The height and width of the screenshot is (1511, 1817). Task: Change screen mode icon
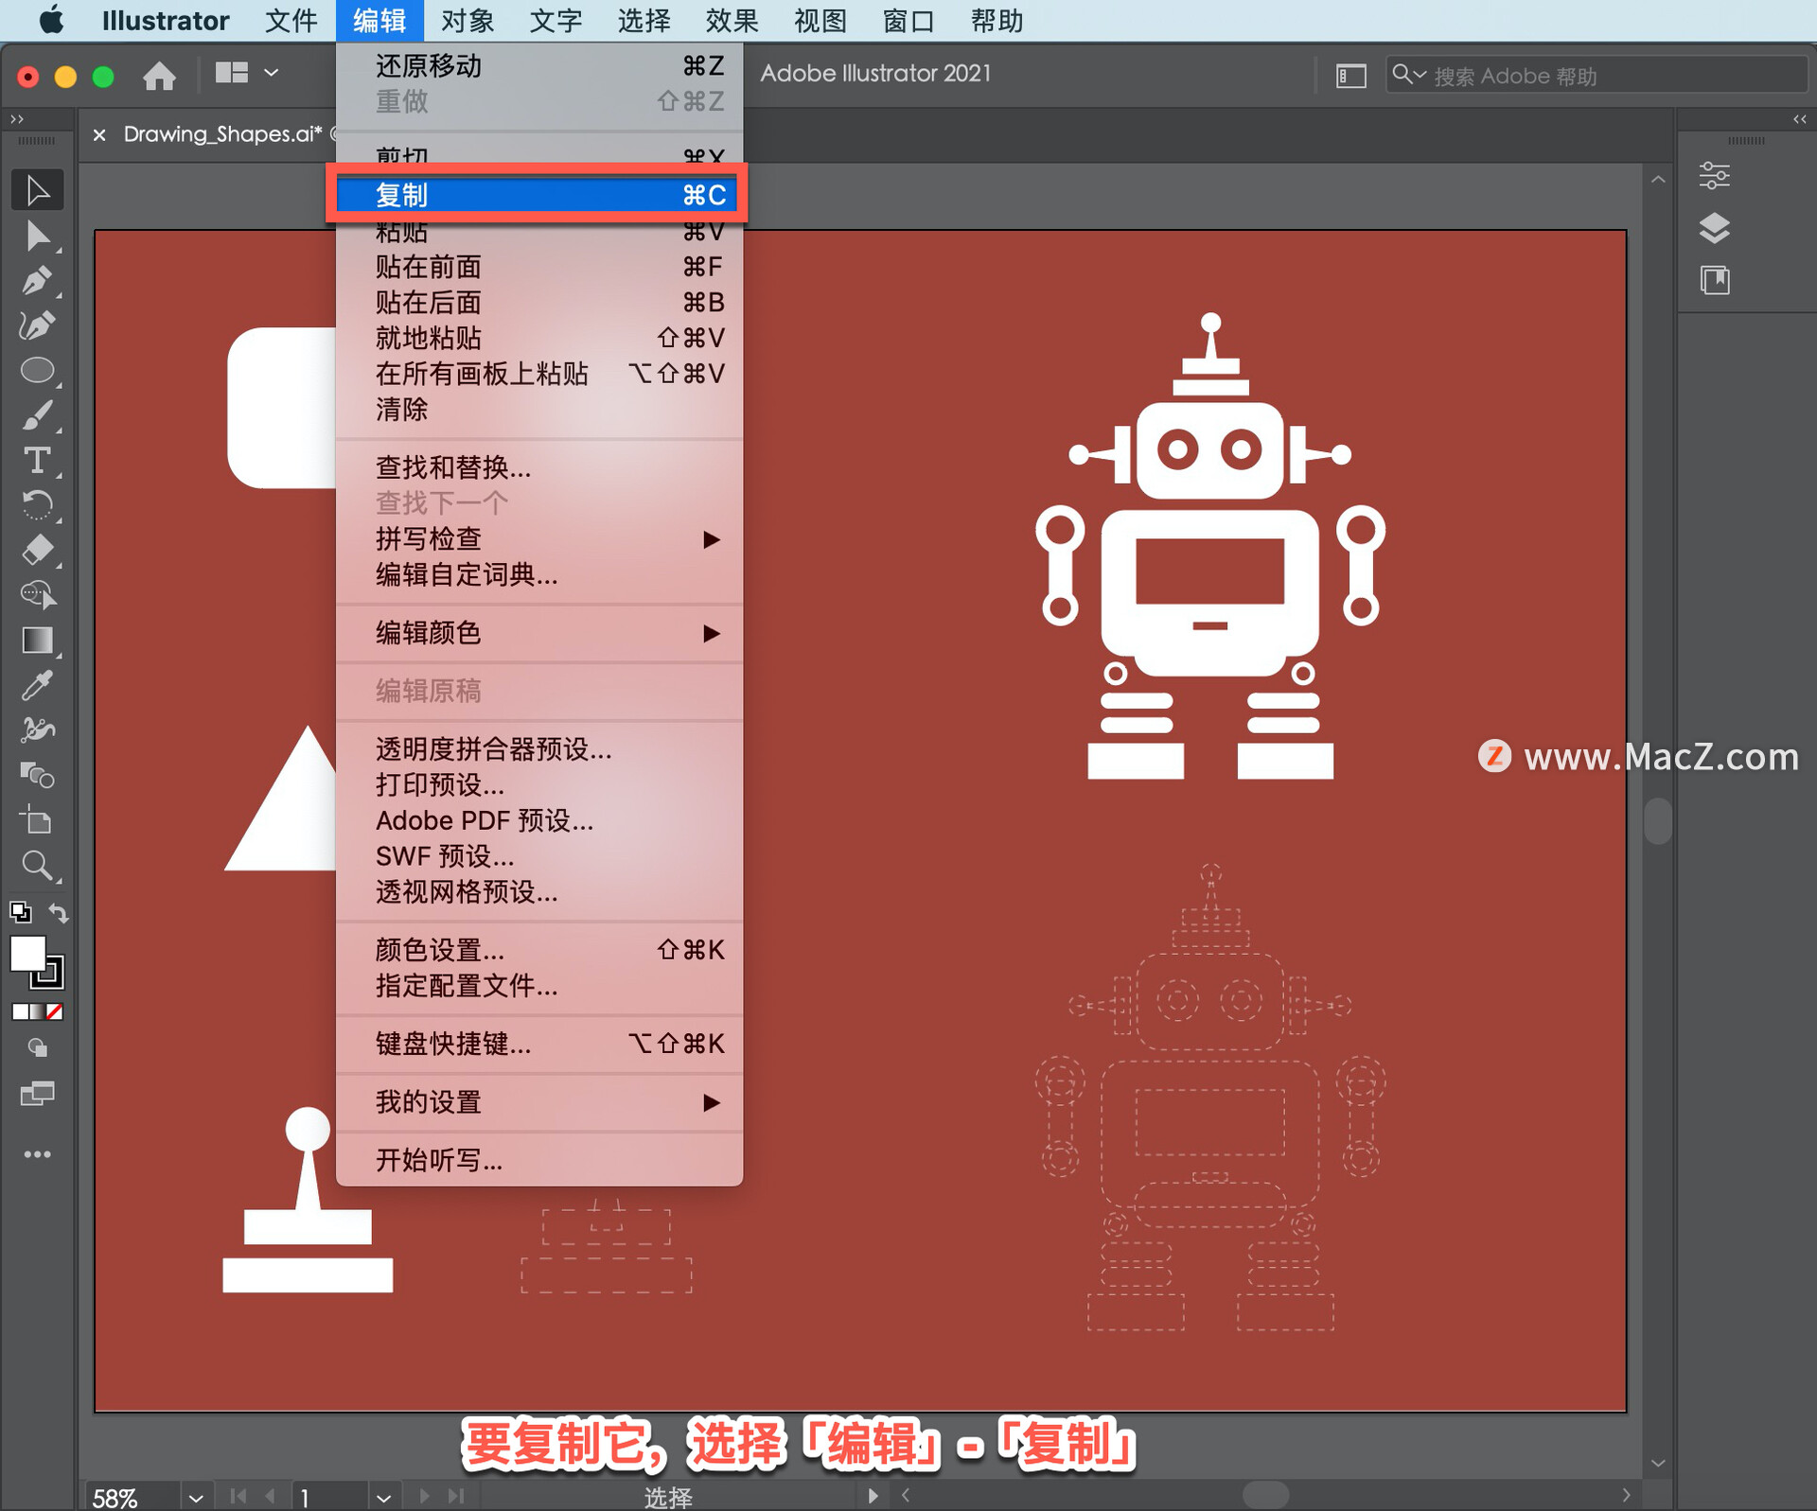point(38,1095)
